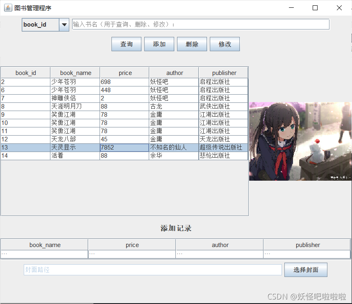
Task: Click the book_name header in add-record table
Action: [x=44, y=245]
